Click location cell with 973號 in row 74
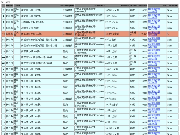180x135 pixels. click(x=42, y=34)
